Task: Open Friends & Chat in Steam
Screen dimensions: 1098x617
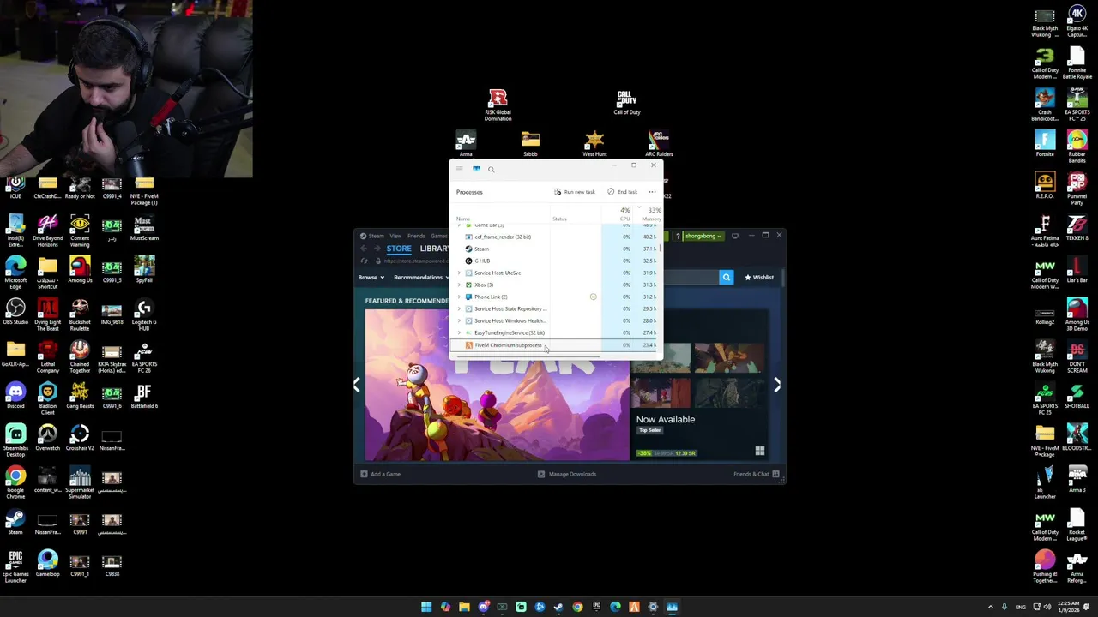Action: click(x=756, y=474)
